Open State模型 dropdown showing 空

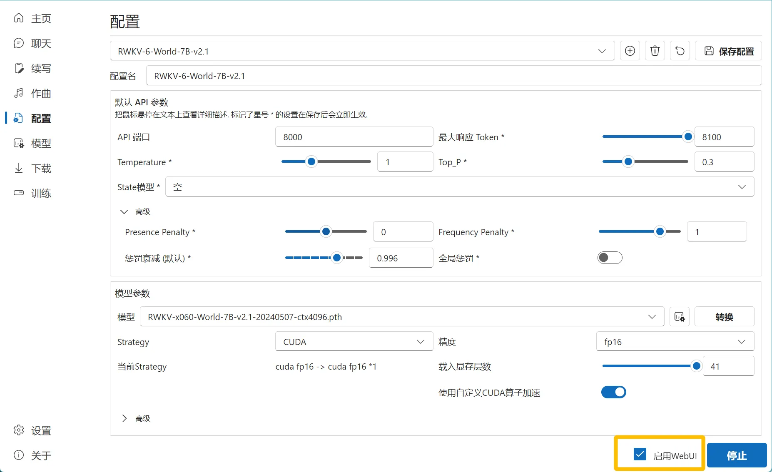[x=460, y=186]
